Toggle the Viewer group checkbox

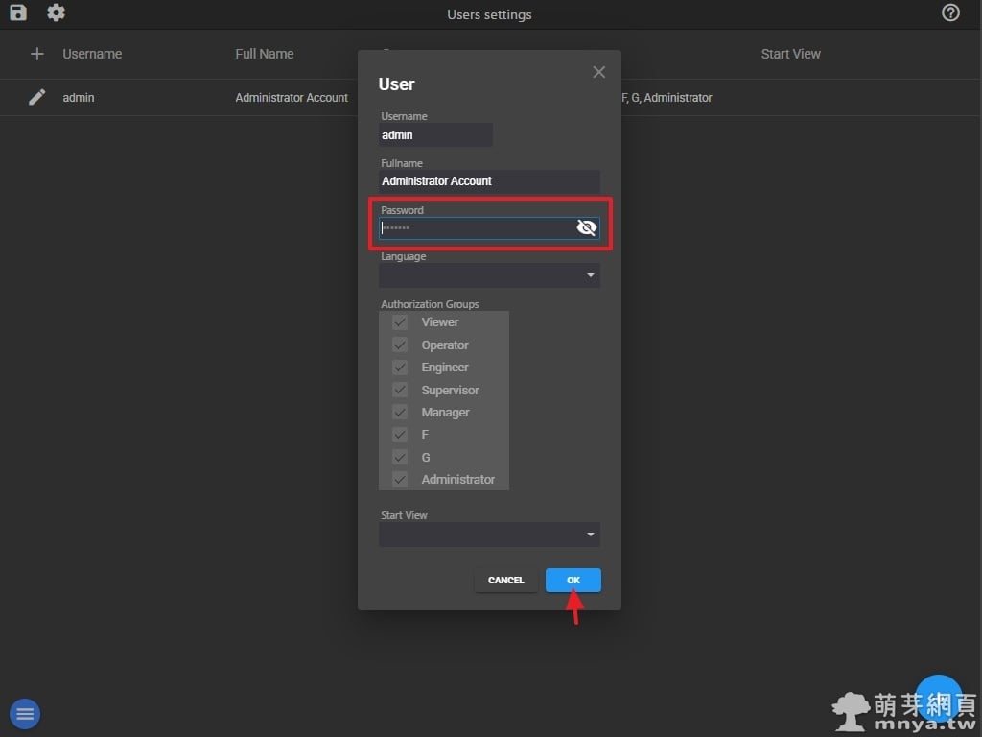click(400, 322)
